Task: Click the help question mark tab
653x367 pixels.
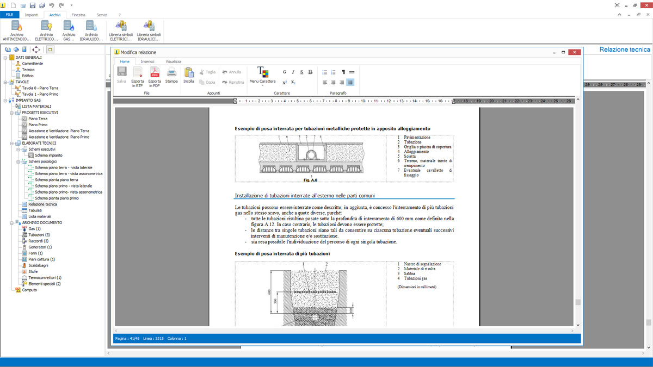Action: [119, 15]
